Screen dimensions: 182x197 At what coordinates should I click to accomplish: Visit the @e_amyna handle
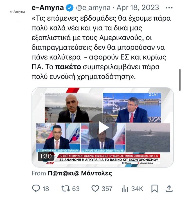(x=93, y=8)
